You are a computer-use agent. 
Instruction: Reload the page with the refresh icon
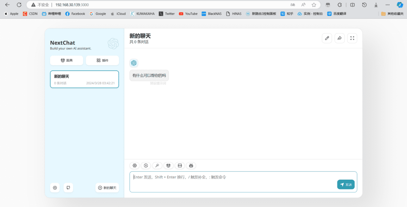pyautogui.click(x=19, y=5)
